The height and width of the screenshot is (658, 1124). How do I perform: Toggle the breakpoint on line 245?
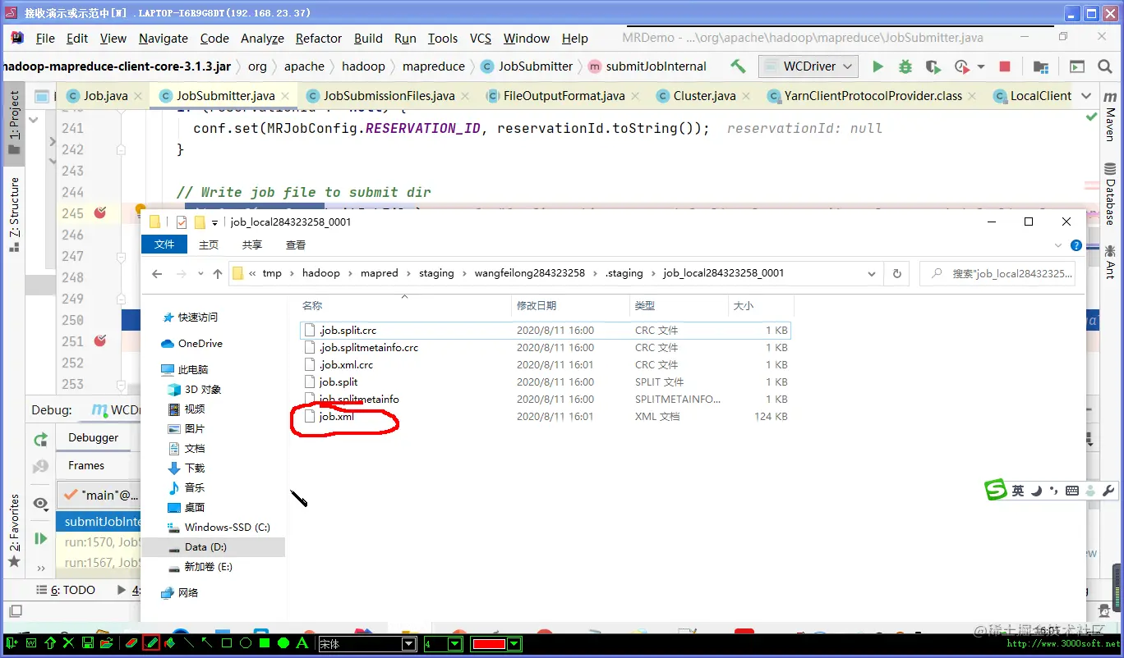pyautogui.click(x=100, y=213)
